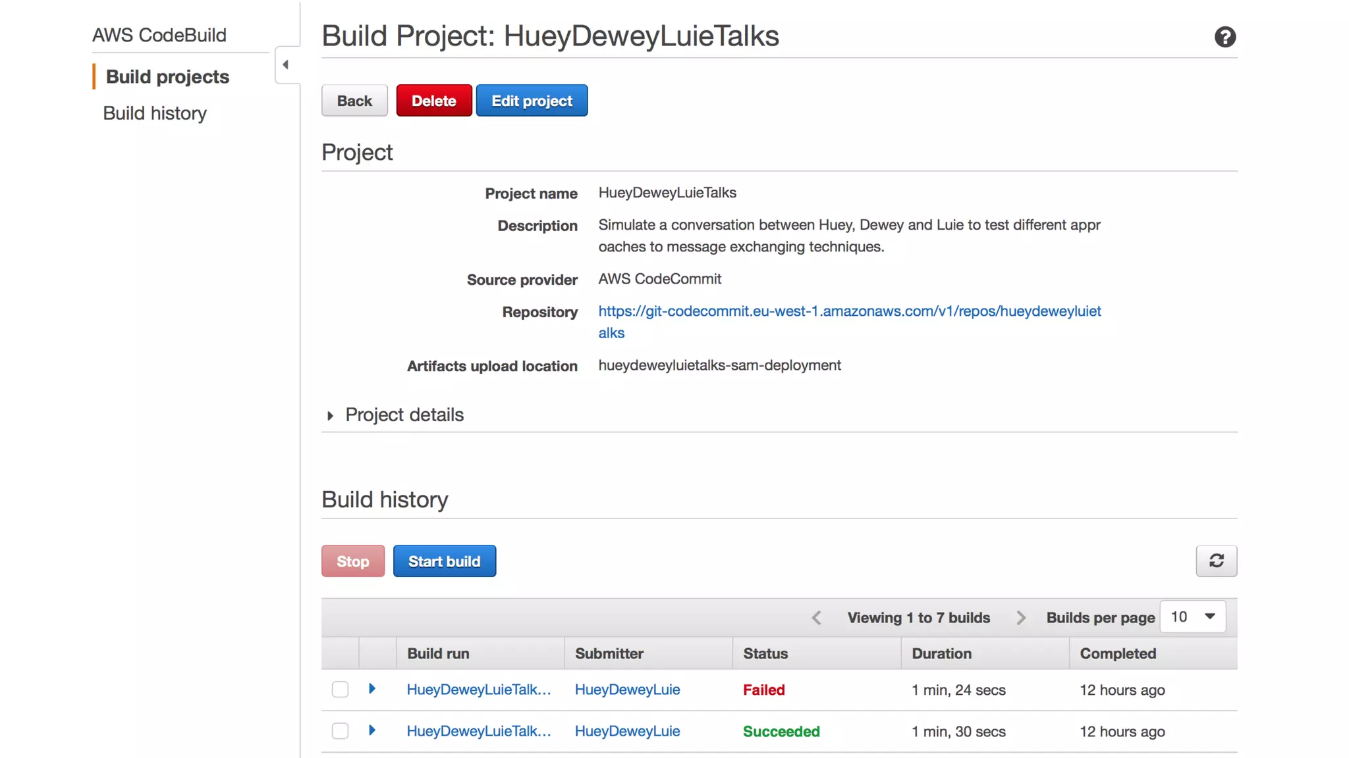Click the AWS CodeBuild sidebar title
The image size is (1349, 758).
tap(159, 35)
